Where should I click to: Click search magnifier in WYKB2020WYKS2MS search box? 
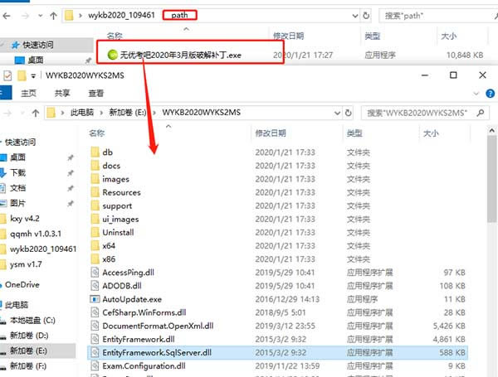click(x=481, y=113)
